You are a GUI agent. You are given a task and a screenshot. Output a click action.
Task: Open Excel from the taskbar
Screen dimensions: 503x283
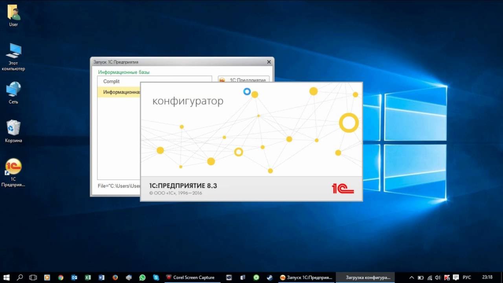pyautogui.click(x=88, y=277)
